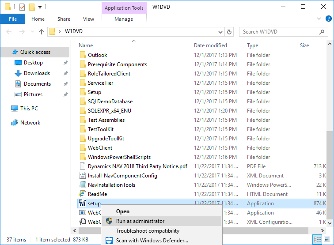Click the New folder quick access toolbar icon
The image size is (334, 245).
pyautogui.click(x=32, y=7)
